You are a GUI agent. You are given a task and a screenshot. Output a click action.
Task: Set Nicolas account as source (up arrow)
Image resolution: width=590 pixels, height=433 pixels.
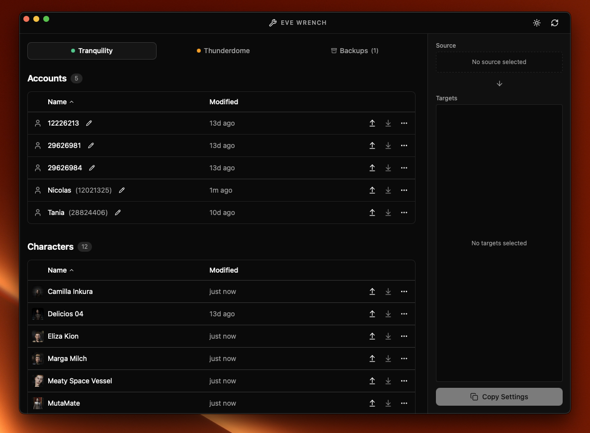coord(372,190)
